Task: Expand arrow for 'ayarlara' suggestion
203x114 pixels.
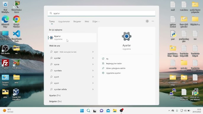Action: point(93,71)
